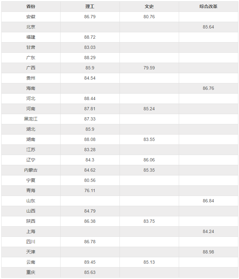Select the 安徽 province cell
The image size is (239, 279).
point(31,17)
